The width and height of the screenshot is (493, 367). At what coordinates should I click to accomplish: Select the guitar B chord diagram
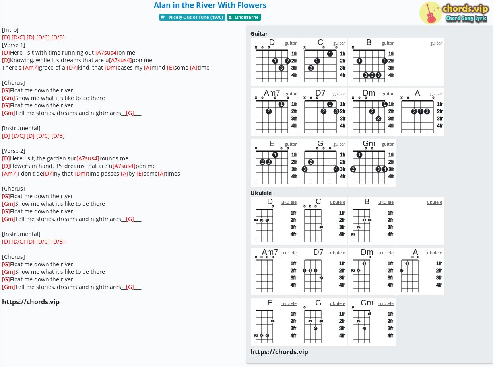click(372, 62)
